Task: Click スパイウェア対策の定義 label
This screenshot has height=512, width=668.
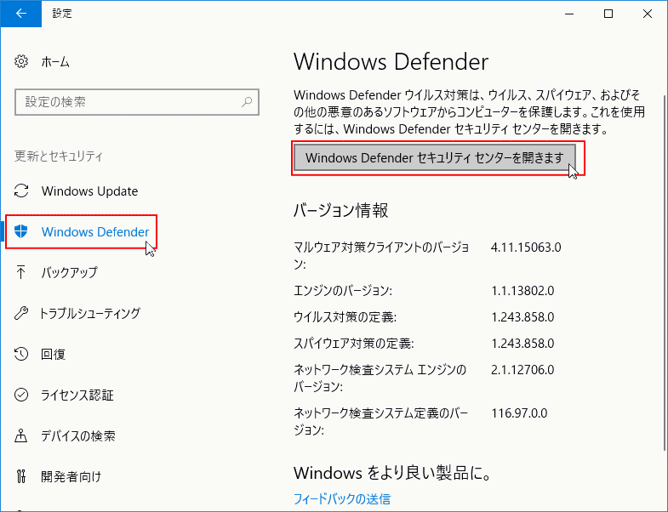Action: pos(354,344)
